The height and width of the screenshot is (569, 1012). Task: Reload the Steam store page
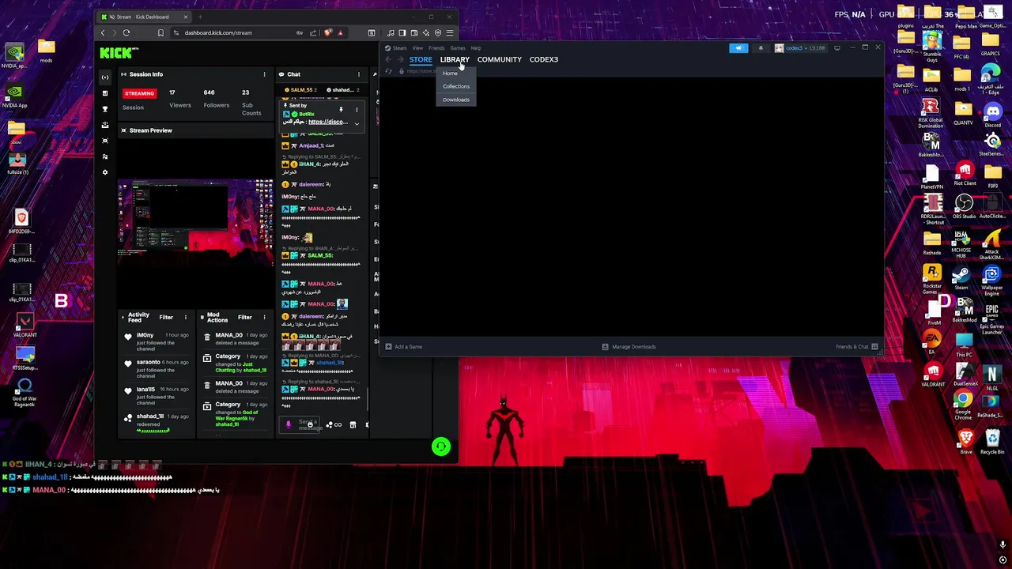pyautogui.click(x=388, y=72)
